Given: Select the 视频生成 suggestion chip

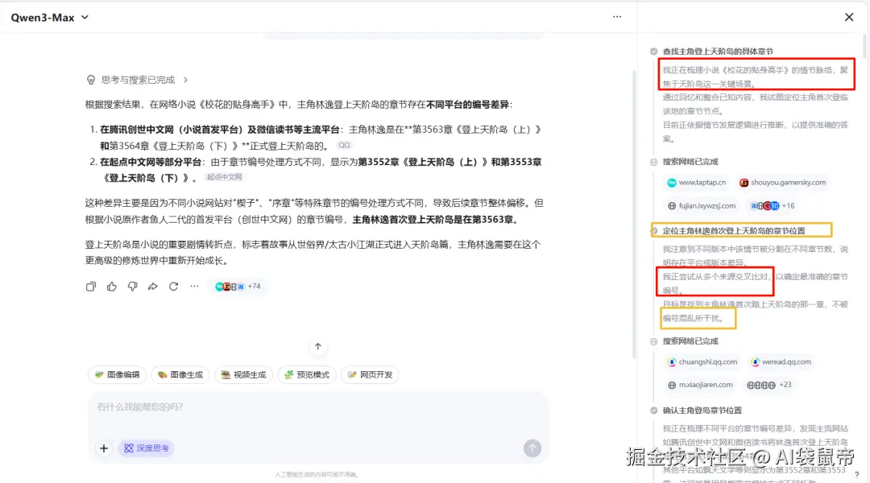Looking at the screenshot, I should (x=243, y=374).
